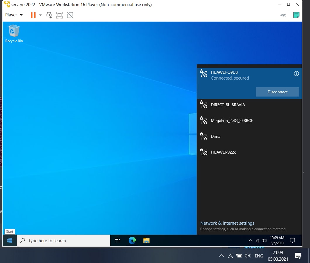The width and height of the screenshot is (310, 263).
Task: Enter VMware full screen mode
Action: pos(59,15)
